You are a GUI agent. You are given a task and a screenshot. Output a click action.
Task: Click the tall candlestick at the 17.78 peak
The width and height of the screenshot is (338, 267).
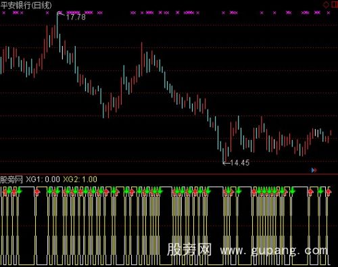point(57,25)
